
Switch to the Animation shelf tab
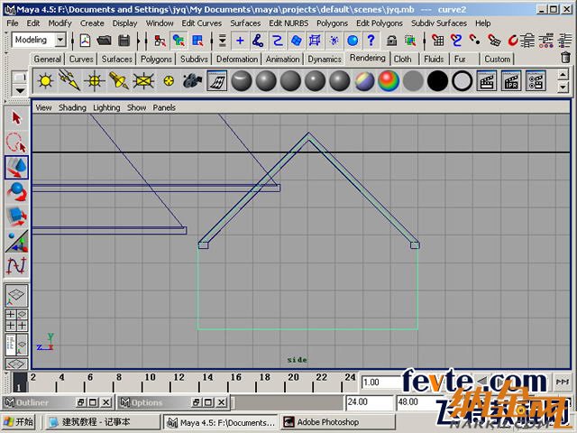point(283,59)
